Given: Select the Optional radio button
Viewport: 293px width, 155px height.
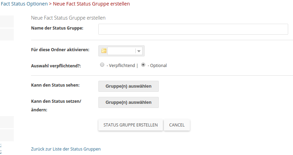Looking at the screenshot, I should point(143,65).
